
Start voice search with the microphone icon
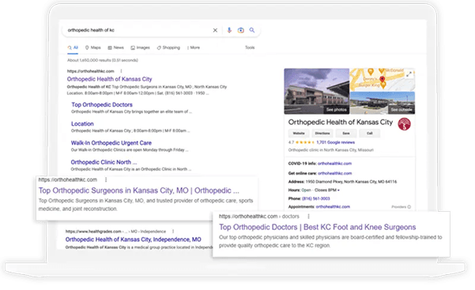229,30
